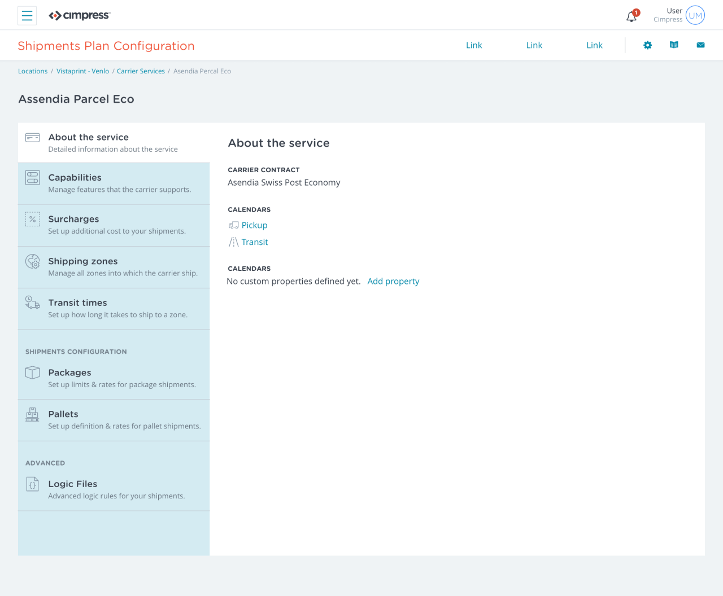The height and width of the screenshot is (596, 723).
Task: Open the Pallets configuration
Action: pos(114,420)
